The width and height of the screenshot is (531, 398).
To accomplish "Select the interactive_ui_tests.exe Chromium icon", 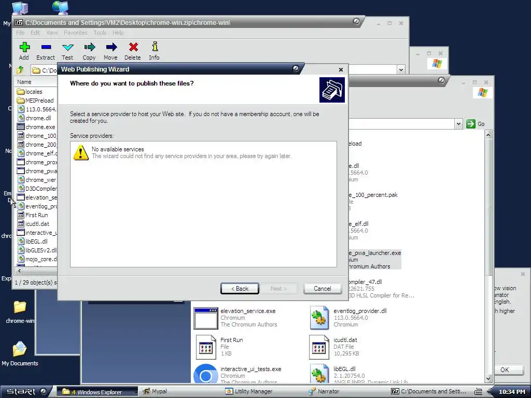I will pyautogui.click(x=205, y=374).
